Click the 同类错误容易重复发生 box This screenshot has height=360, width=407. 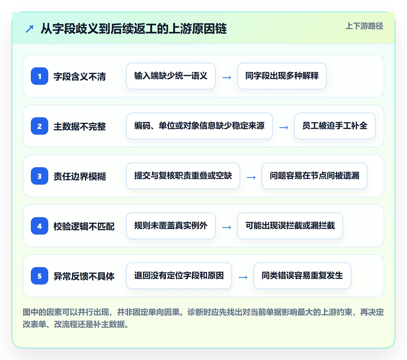coord(302,276)
